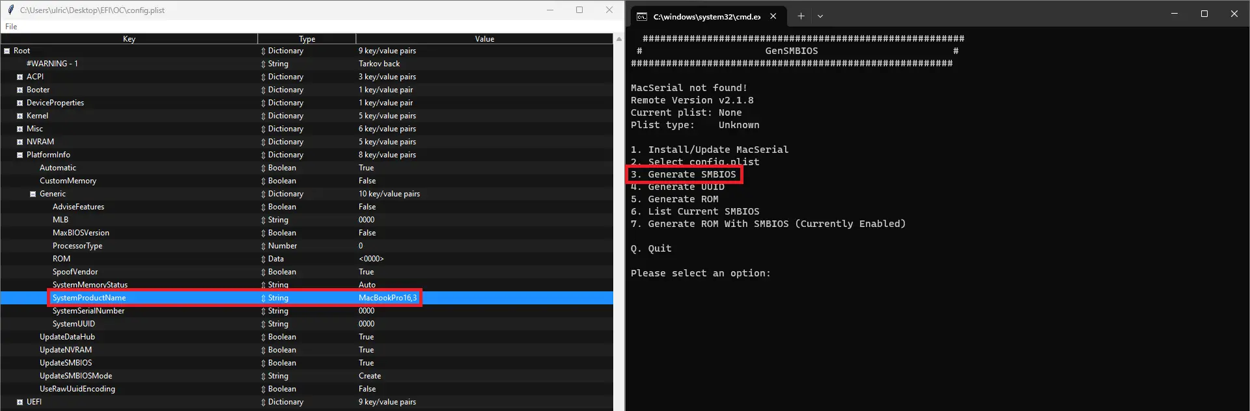Select the UseRawUuidEncoding key
Viewport: 1250px width, 411px height.
[x=77, y=389]
